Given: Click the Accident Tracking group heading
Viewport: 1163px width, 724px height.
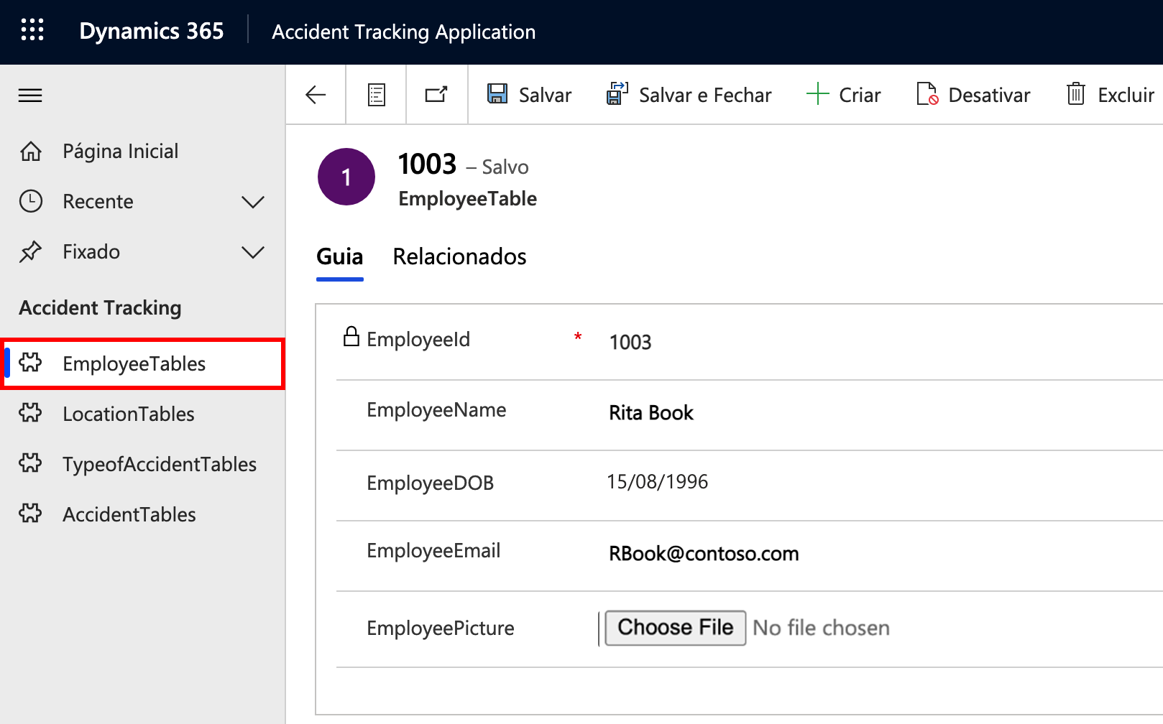Looking at the screenshot, I should (x=100, y=307).
